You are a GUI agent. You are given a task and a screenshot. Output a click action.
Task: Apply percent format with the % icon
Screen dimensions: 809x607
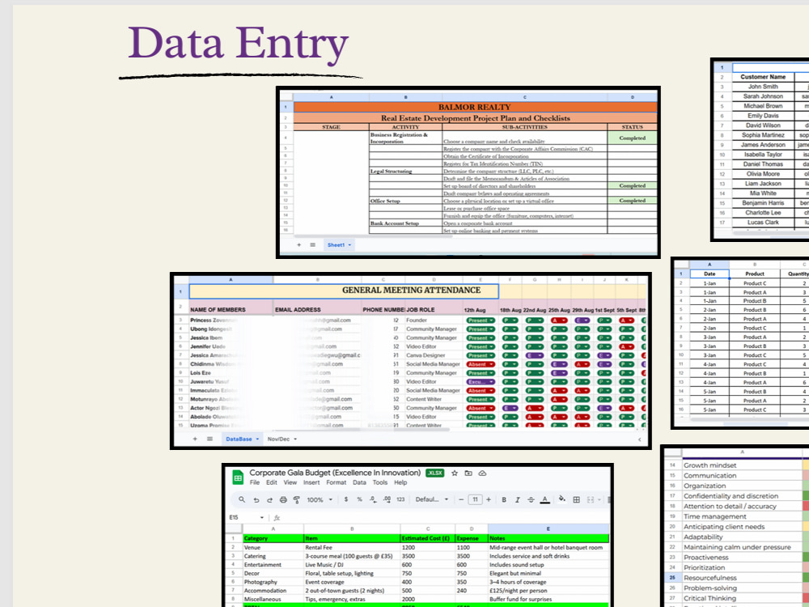coord(360,499)
